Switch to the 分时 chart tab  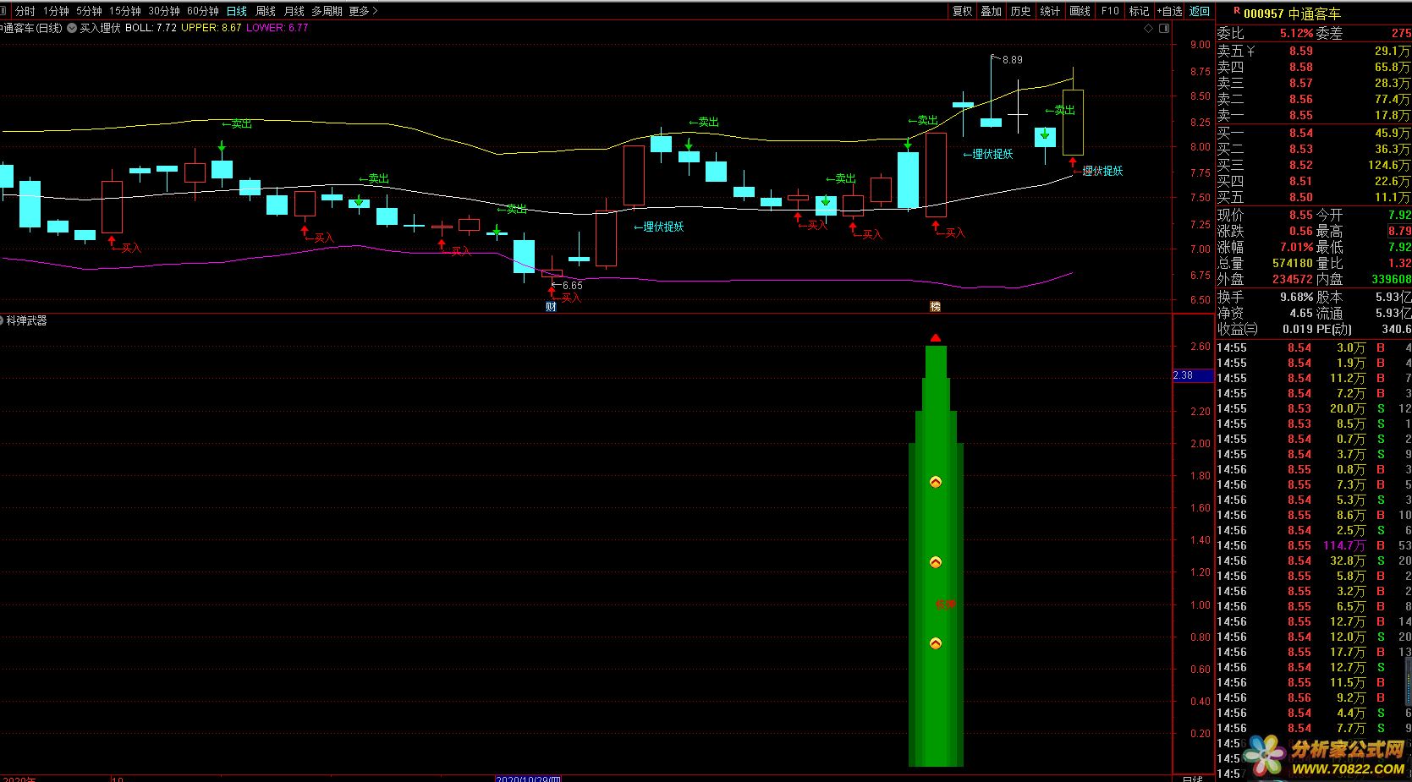(25, 11)
